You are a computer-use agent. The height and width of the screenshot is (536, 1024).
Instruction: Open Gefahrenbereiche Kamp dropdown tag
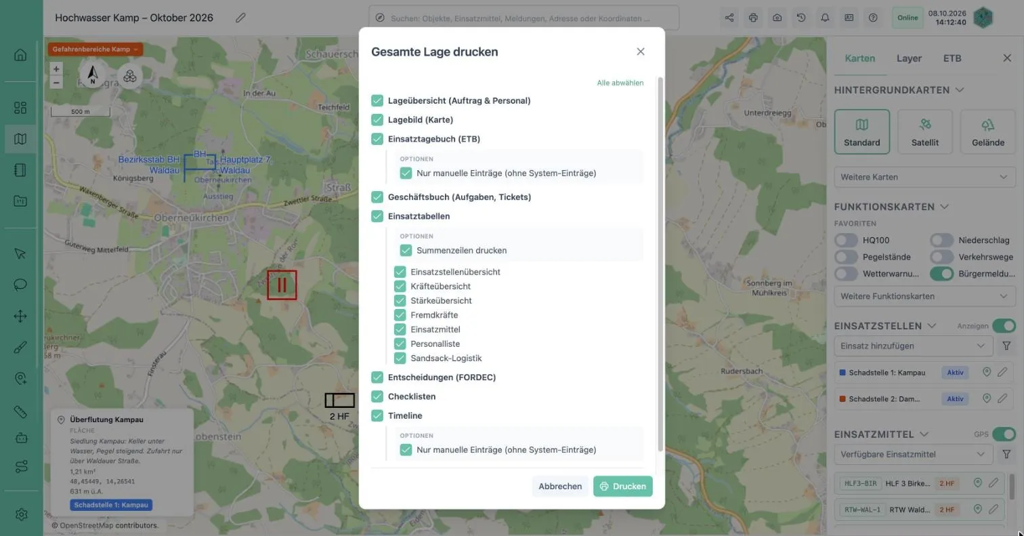(95, 49)
